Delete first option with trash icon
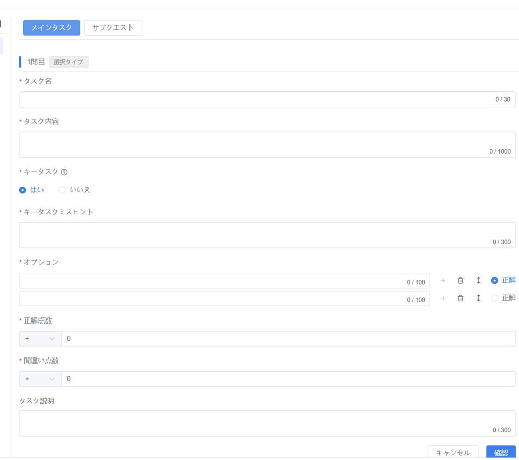The height and width of the screenshot is (460, 519). [460, 281]
